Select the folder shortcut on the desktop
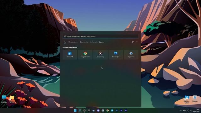 (12, 99)
